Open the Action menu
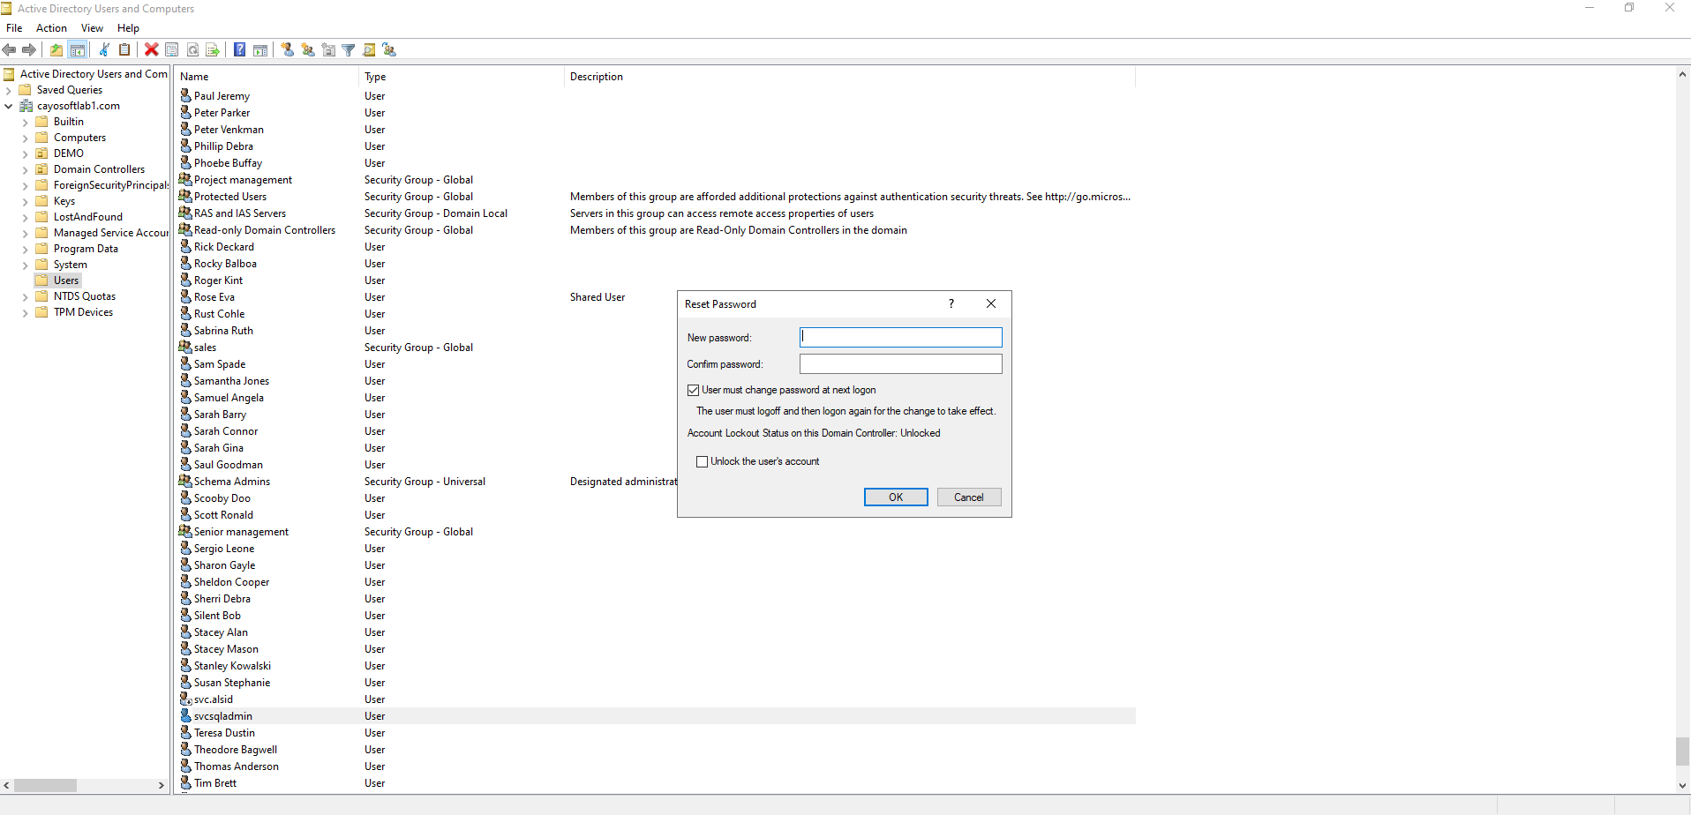The image size is (1691, 815). tap(51, 28)
